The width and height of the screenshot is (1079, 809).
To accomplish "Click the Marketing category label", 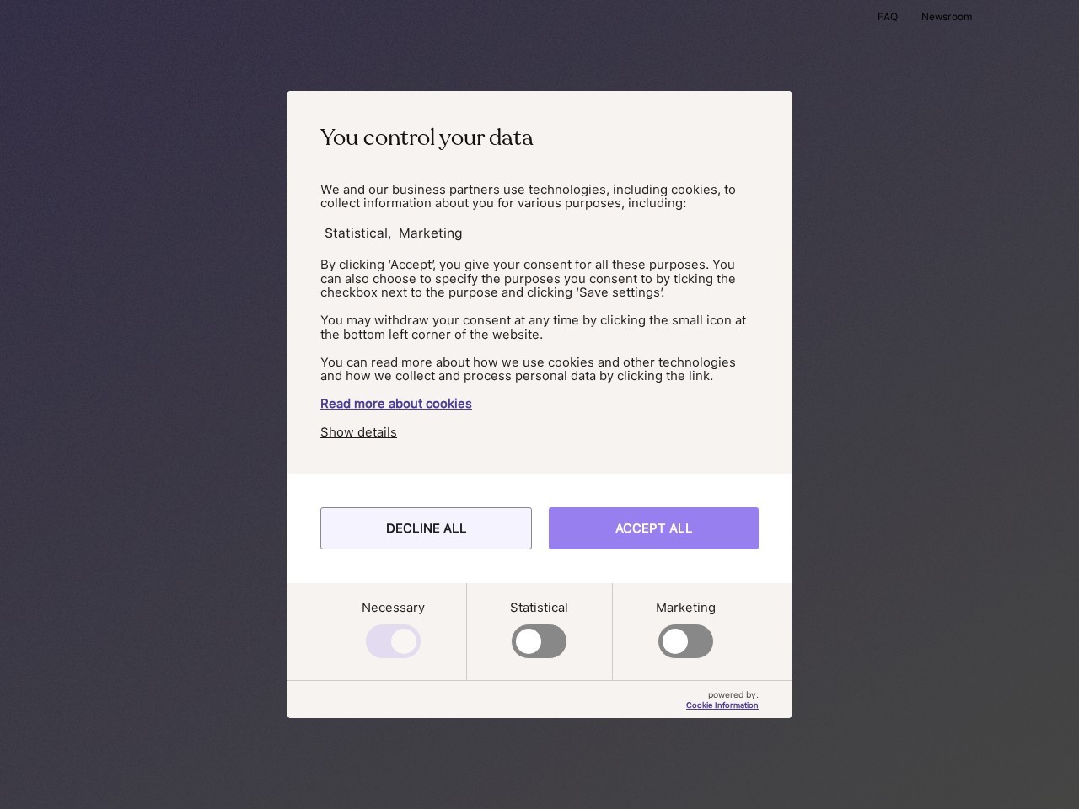I will pos(685,608).
